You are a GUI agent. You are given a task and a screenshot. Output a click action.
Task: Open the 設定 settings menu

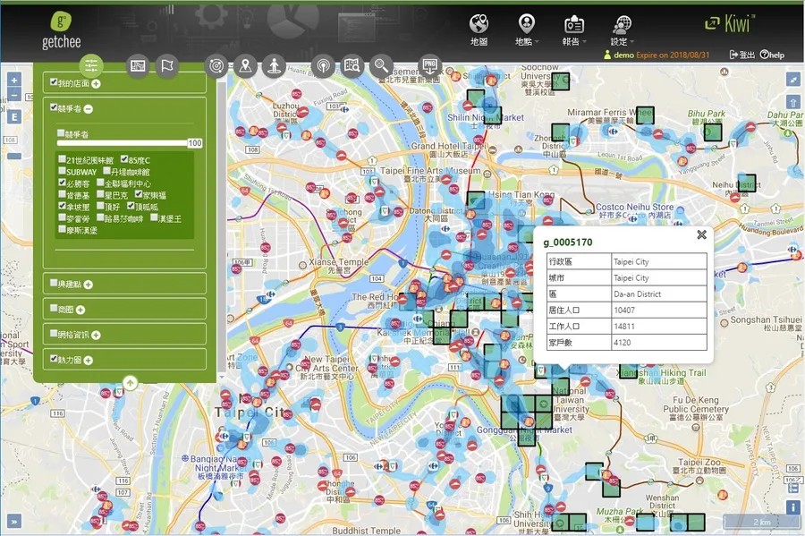pyautogui.click(x=623, y=30)
